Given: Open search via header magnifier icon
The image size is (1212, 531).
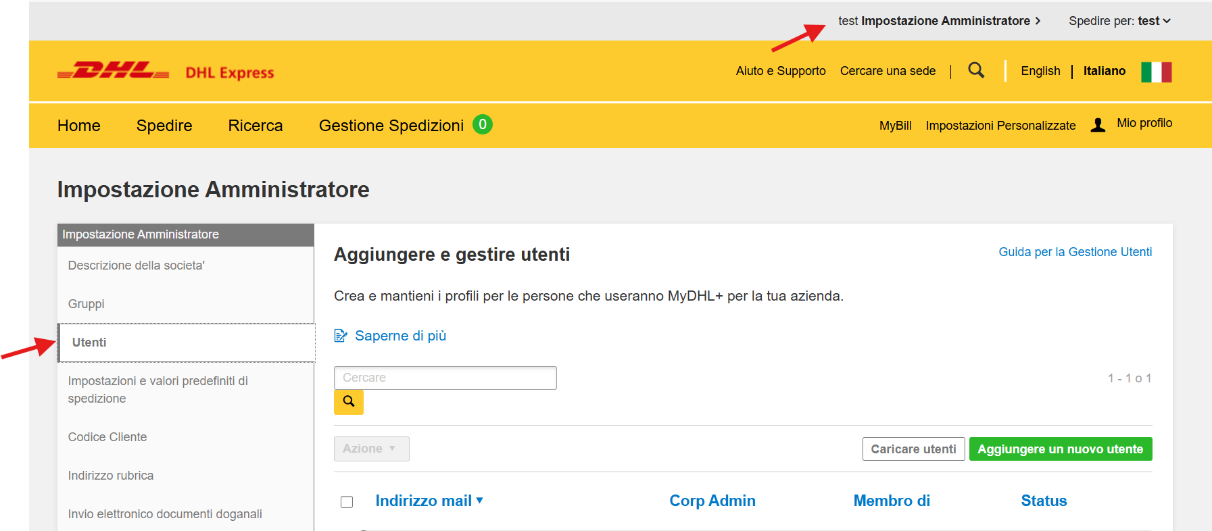Looking at the screenshot, I should tap(976, 70).
